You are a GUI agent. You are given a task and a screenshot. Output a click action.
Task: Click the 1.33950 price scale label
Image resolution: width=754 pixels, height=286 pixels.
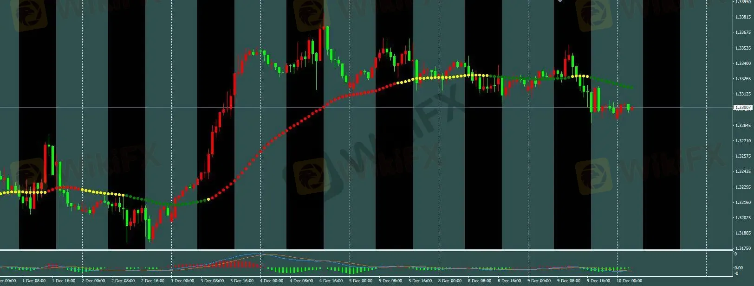[743, 2]
